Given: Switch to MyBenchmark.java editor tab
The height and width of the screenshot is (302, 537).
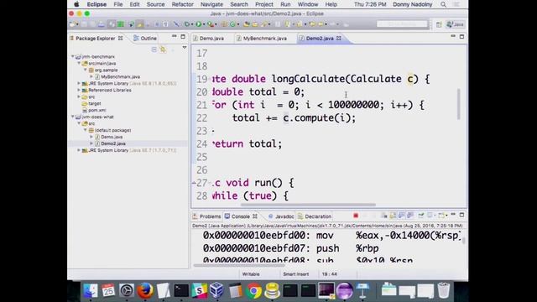Looking at the screenshot, I should 264,39.
